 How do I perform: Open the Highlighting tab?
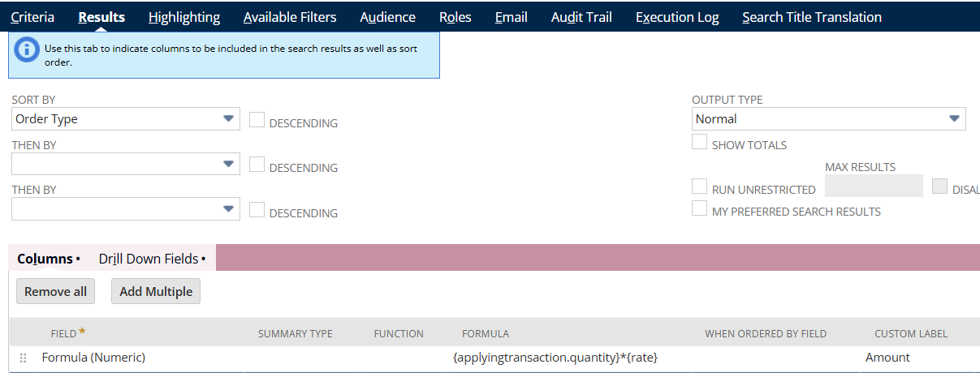tap(184, 17)
